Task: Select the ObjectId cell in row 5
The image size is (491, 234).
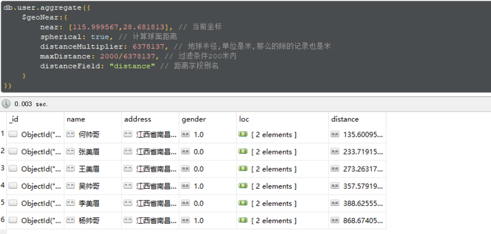Action: point(35,203)
